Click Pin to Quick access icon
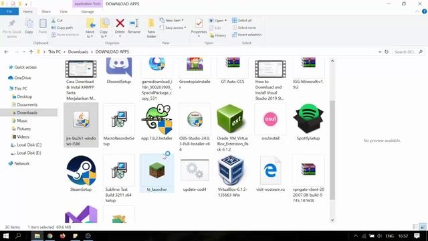428x241 pixels. pyautogui.click(x=12, y=23)
